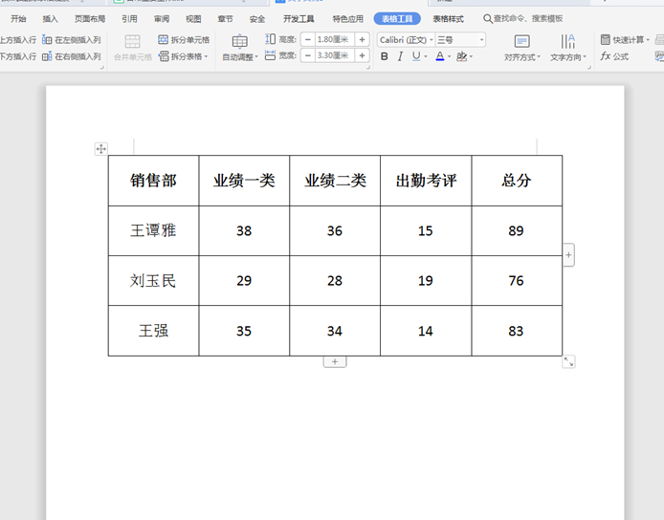This screenshot has width=664, height=520.
Task: Click the text highlight color button
Action: pos(461,56)
